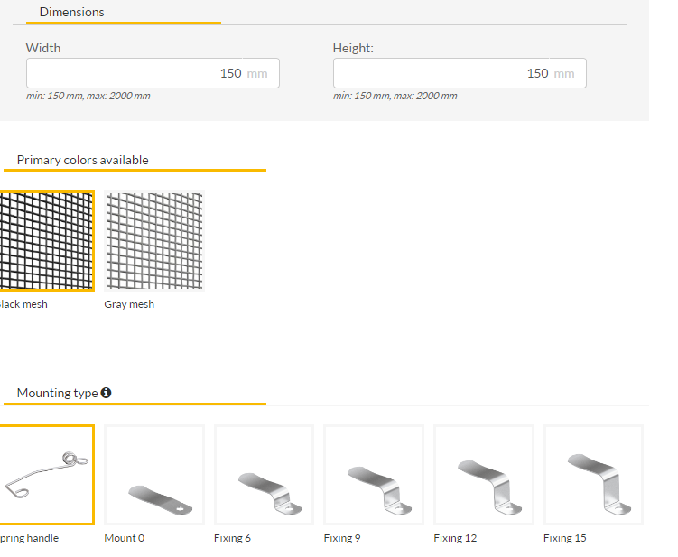The width and height of the screenshot is (678, 557).
Task: Choose the Fixing 12 bracket image
Action: (483, 474)
